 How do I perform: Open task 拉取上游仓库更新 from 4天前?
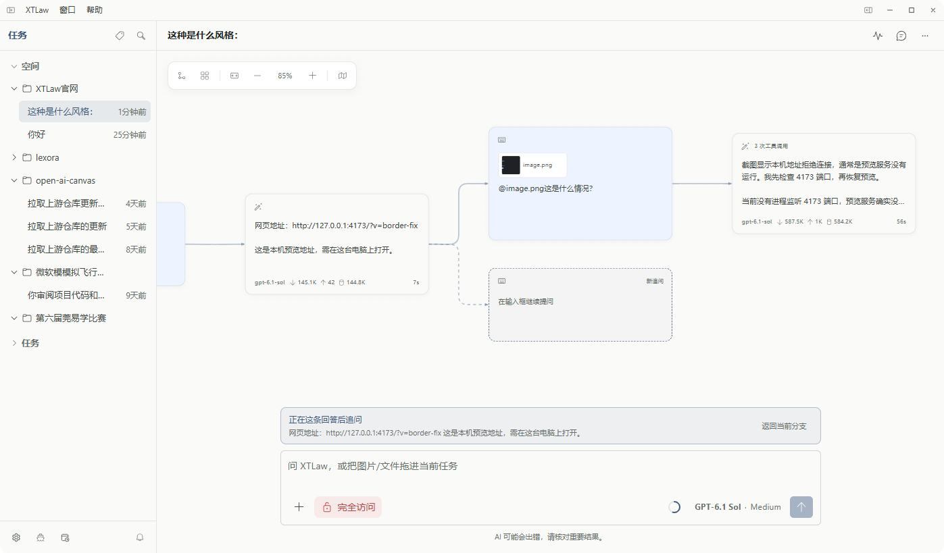[85, 203]
